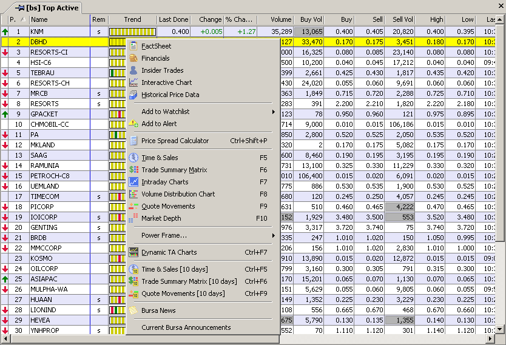Sort by % Change column header
The width and height of the screenshot is (506, 345).
point(240,19)
